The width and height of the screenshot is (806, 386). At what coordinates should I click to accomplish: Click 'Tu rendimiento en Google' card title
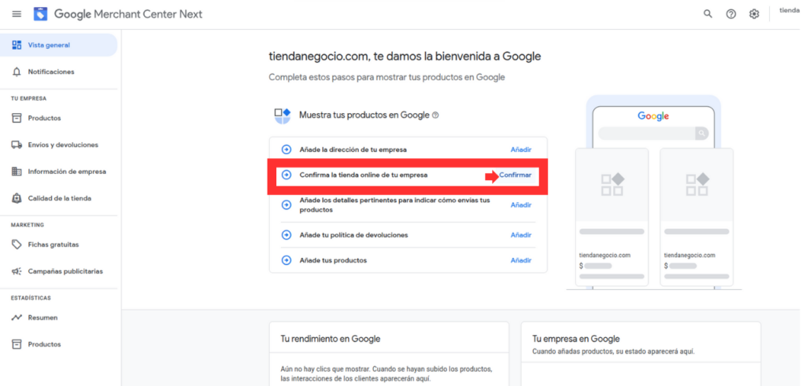331,339
